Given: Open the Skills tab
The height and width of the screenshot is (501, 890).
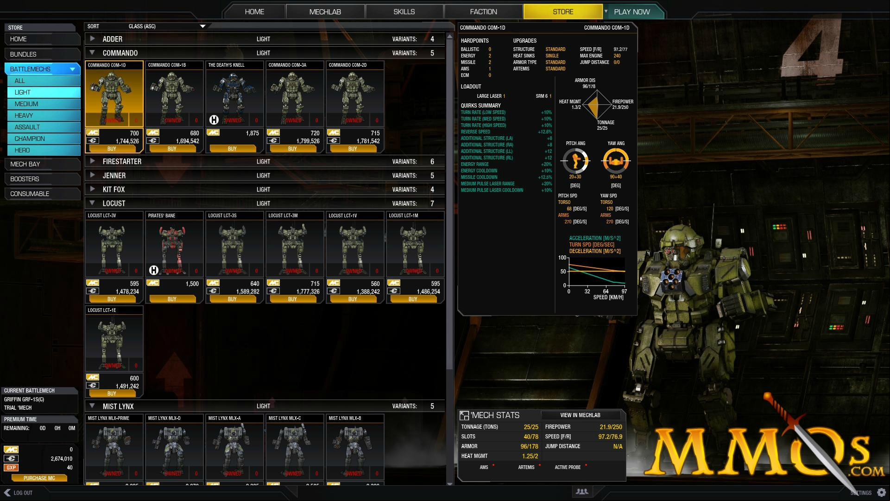Looking at the screenshot, I should click(404, 12).
